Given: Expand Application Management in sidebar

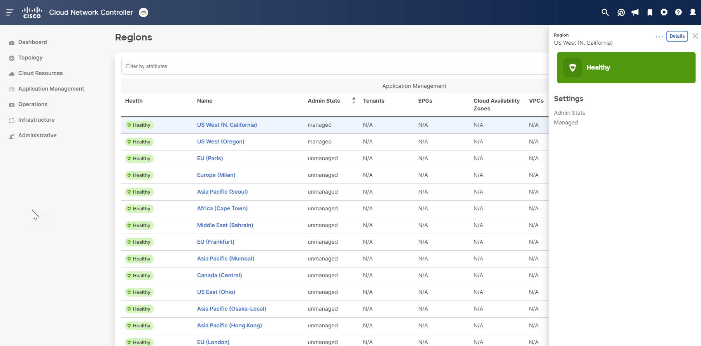Looking at the screenshot, I should point(51,89).
